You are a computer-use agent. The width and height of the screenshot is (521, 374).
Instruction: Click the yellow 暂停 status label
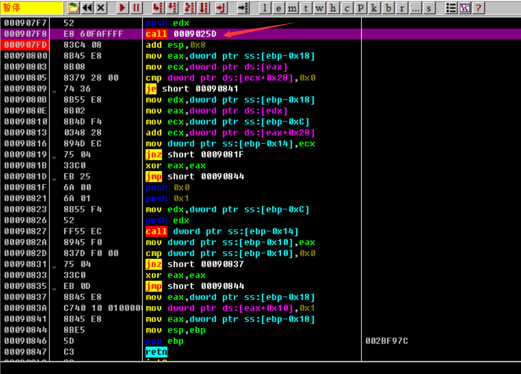[31, 8]
